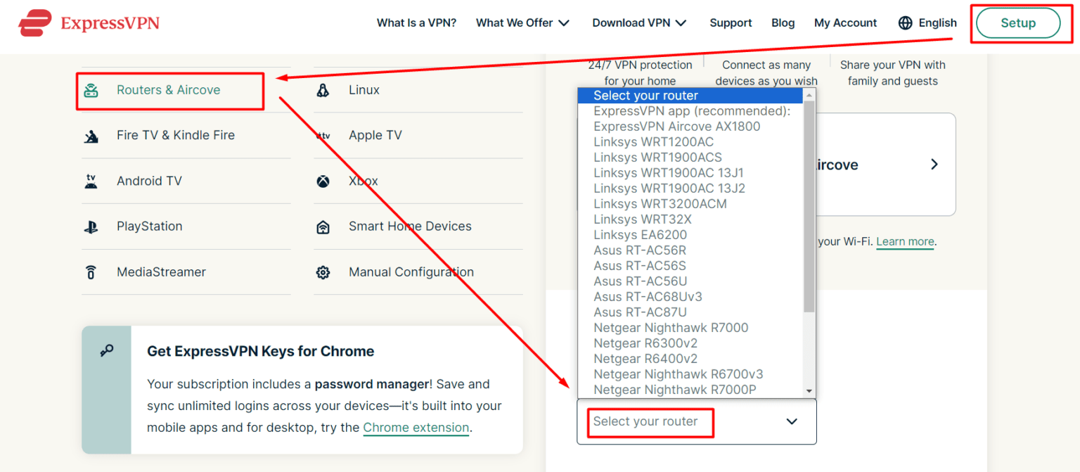Screen dimensions: 1080x472
Task: Select Linksys WRT1900AC 13J1 option
Action: (690, 173)
